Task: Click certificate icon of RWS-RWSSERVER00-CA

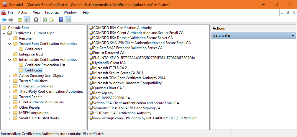Action: click(90, 98)
